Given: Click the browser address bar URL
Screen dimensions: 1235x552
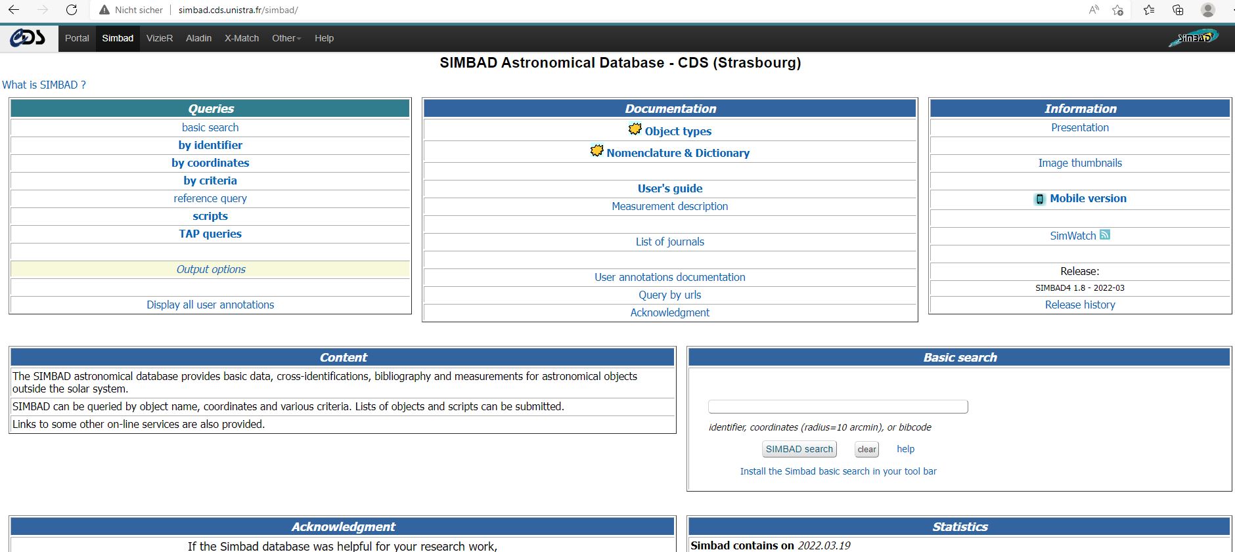Looking at the screenshot, I should [238, 10].
